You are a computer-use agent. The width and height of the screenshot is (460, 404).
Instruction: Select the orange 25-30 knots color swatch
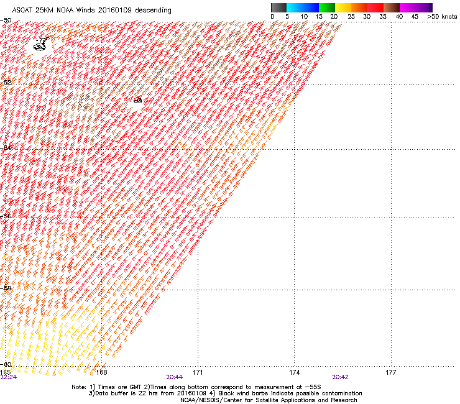coord(359,7)
